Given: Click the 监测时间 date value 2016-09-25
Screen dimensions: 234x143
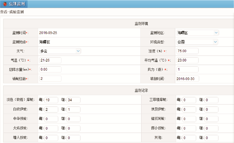Looking at the screenshot, I should (48, 33).
